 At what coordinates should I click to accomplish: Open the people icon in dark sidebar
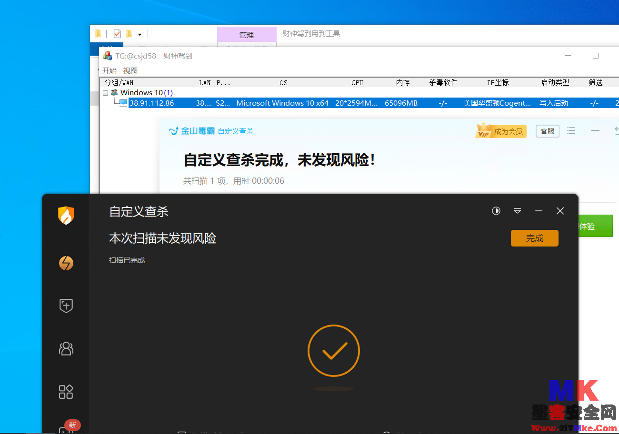pyautogui.click(x=66, y=348)
